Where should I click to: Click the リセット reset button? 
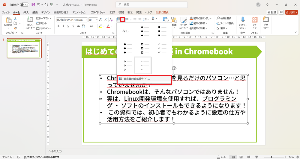[42, 23]
